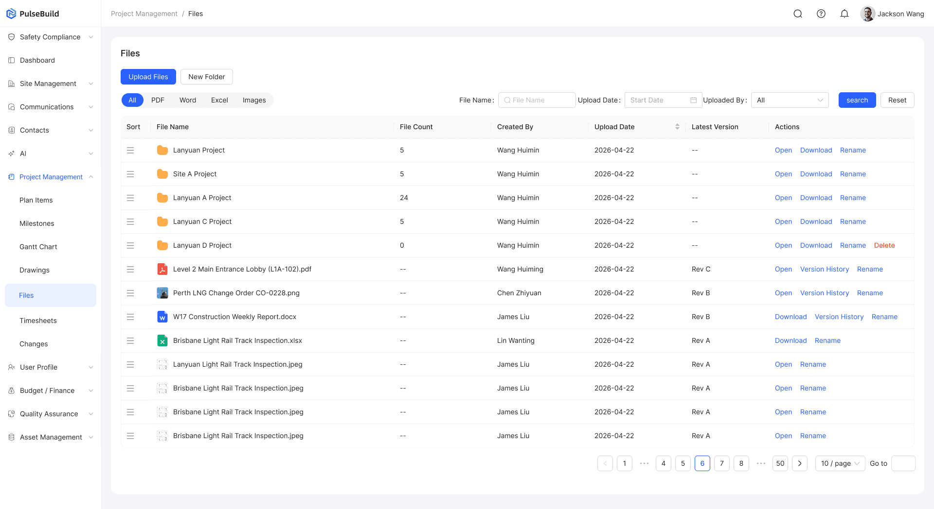Image resolution: width=934 pixels, height=509 pixels.
Task: Download the W17 Construction Weekly Report
Action: click(x=790, y=317)
